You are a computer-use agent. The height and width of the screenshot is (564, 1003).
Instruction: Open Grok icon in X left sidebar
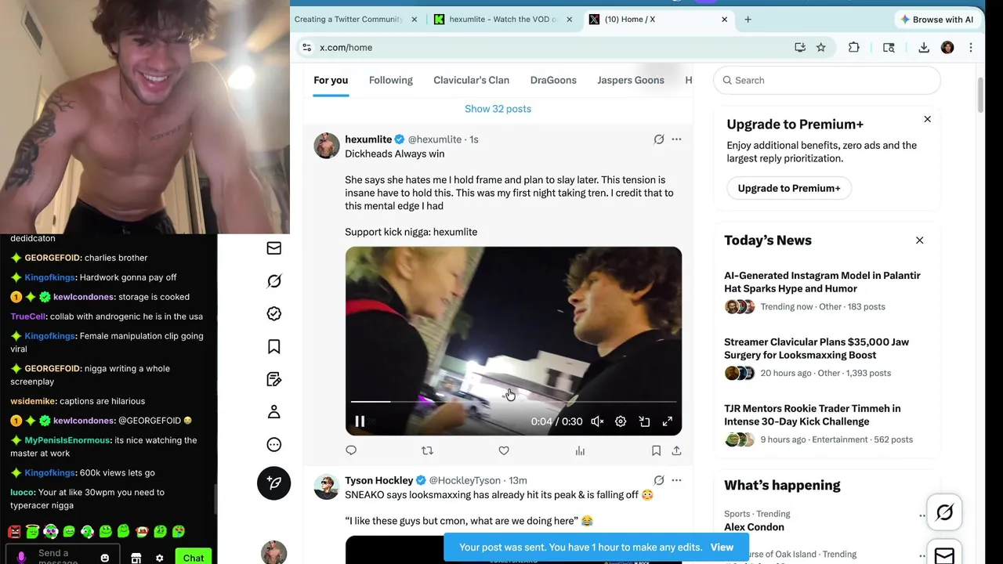click(273, 281)
